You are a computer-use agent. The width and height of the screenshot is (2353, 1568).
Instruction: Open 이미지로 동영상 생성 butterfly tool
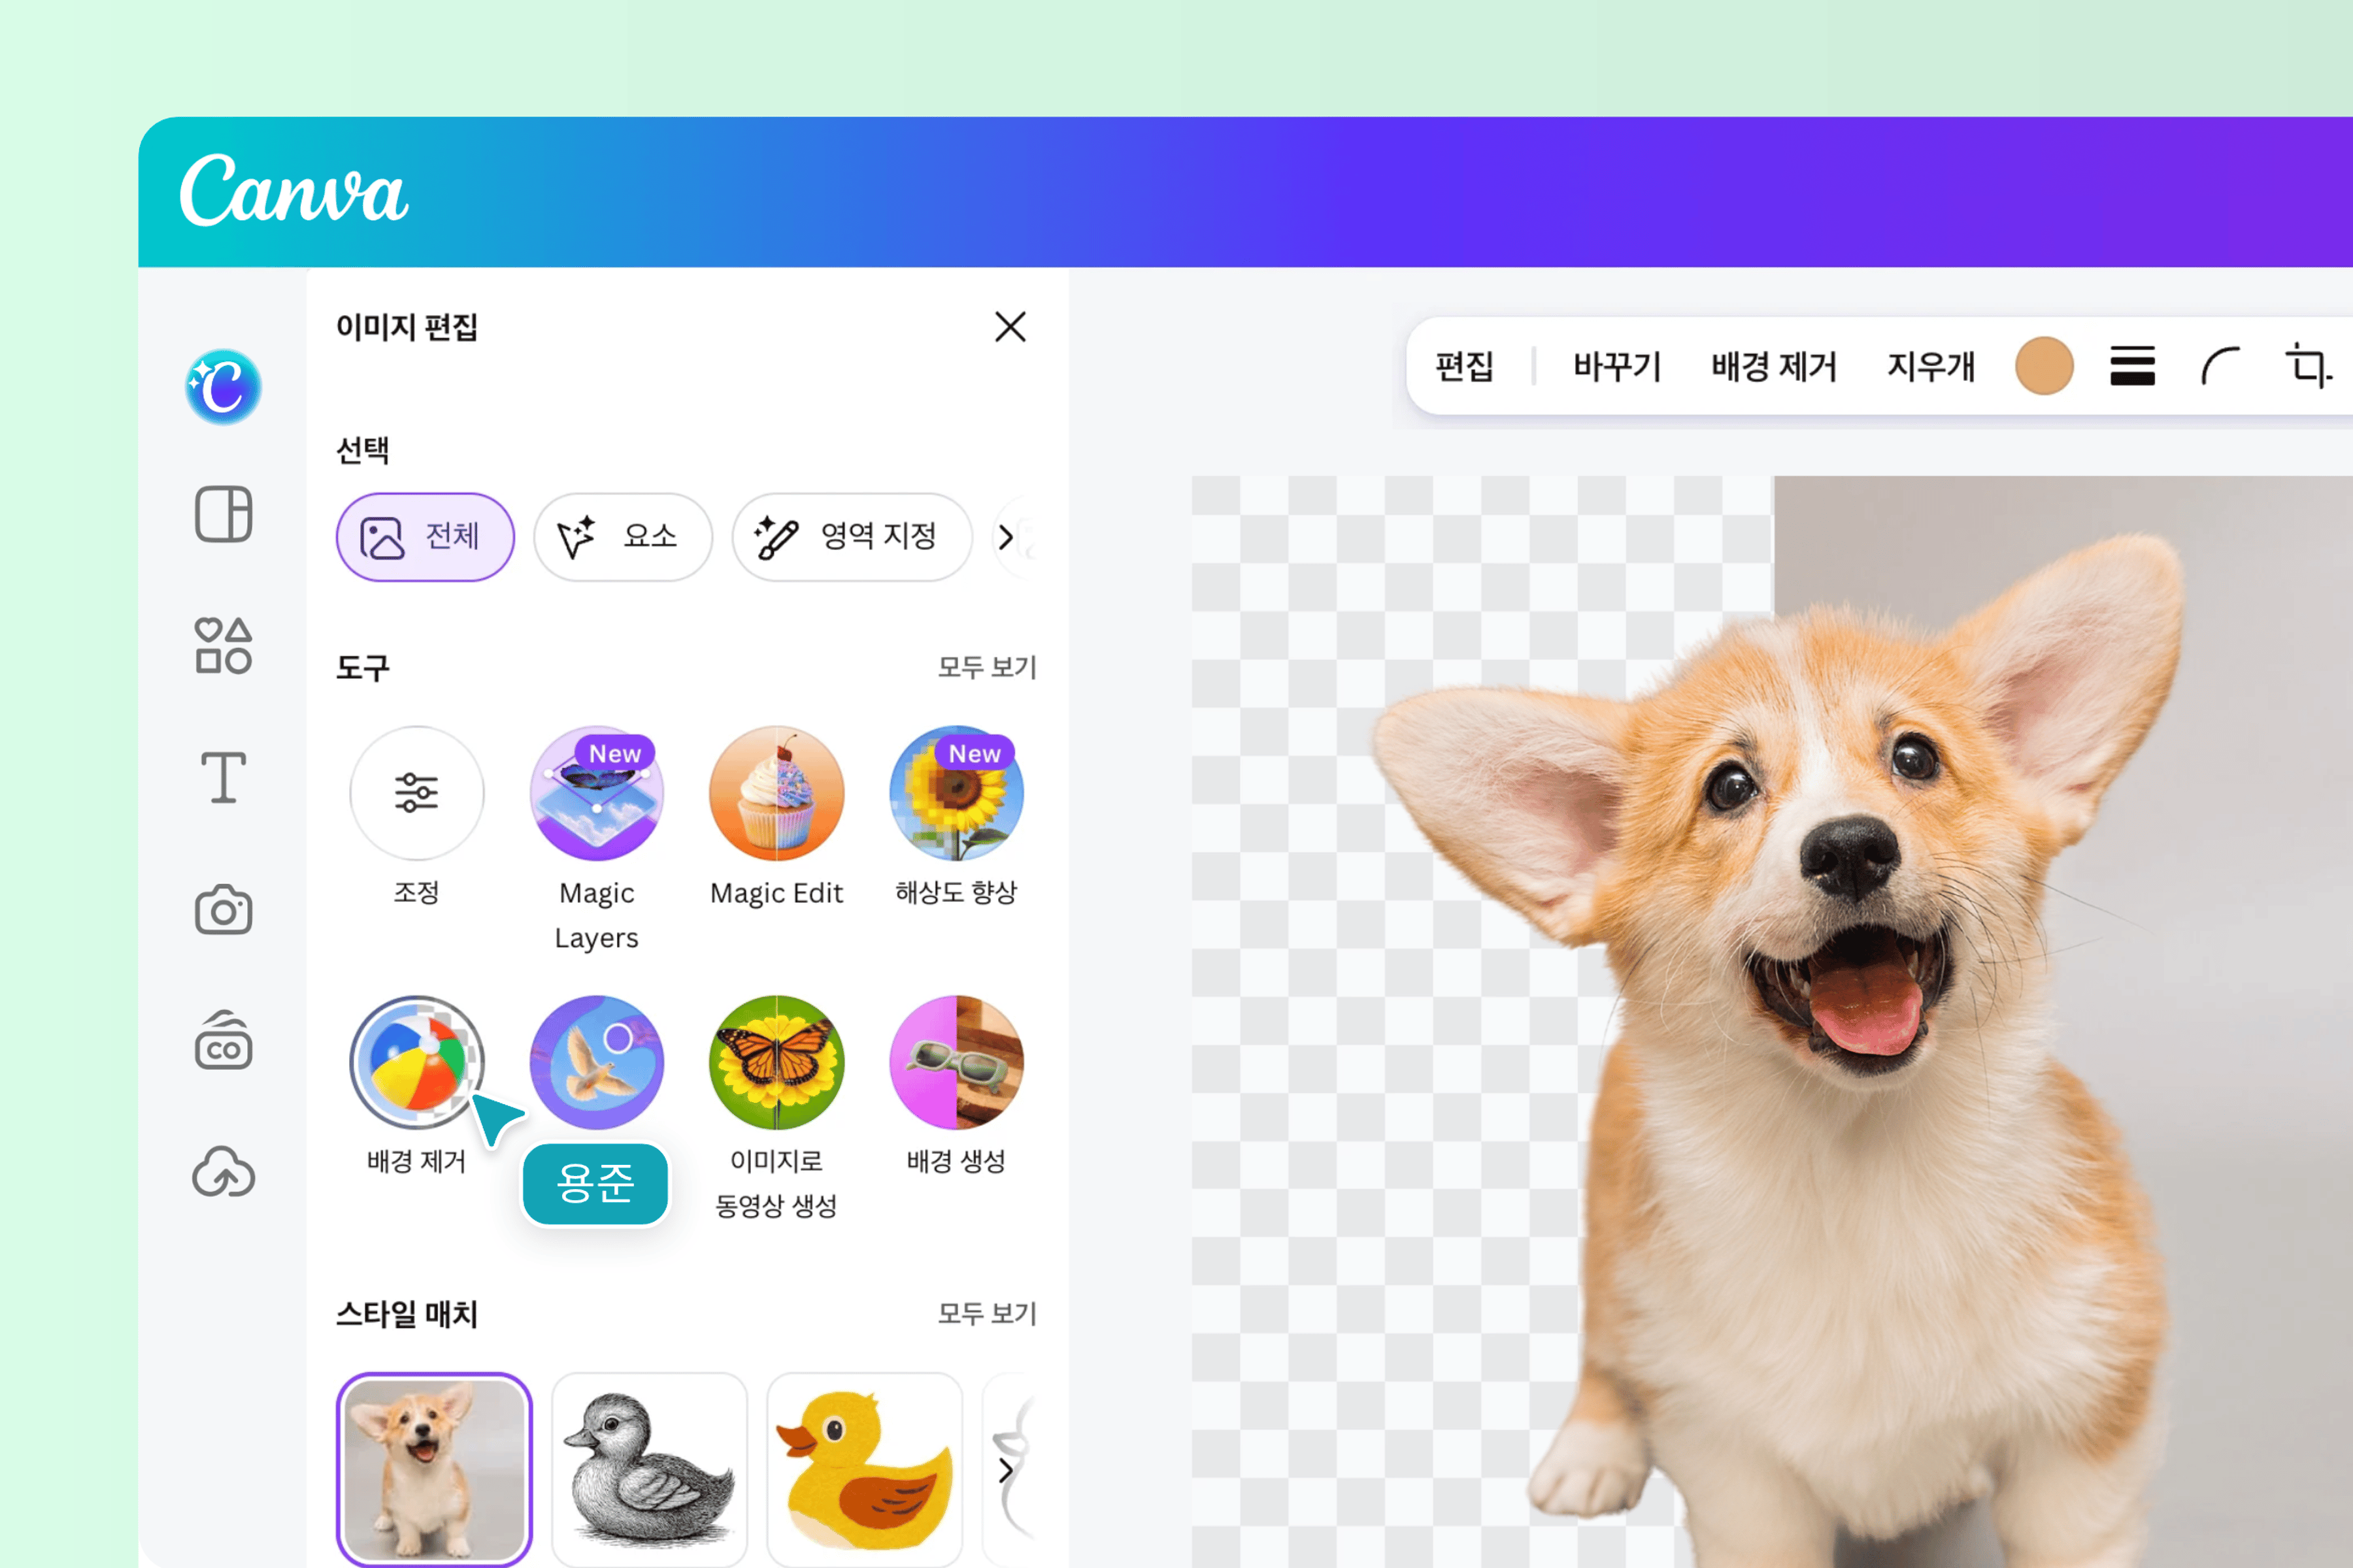(776, 1062)
